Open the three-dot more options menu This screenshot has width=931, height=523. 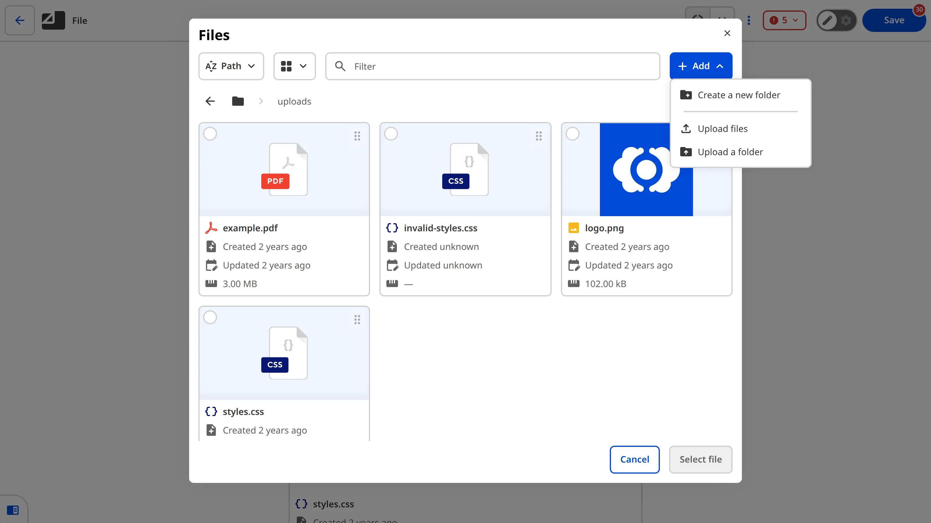[x=749, y=20]
